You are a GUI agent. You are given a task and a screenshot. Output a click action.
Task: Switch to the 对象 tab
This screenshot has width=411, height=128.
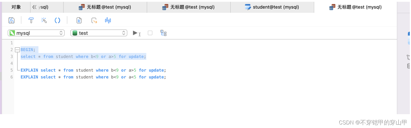[x=16, y=7]
